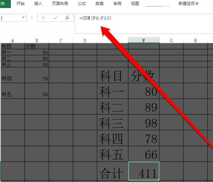Select column D header
Image resolution: width=213 pixels, height=182 pixels.
[x=85, y=41]
